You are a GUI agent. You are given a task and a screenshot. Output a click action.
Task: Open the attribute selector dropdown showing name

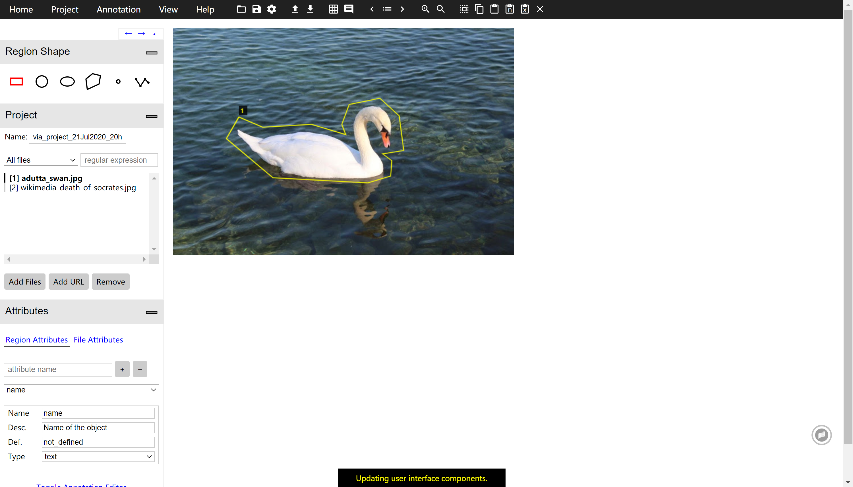81,390
